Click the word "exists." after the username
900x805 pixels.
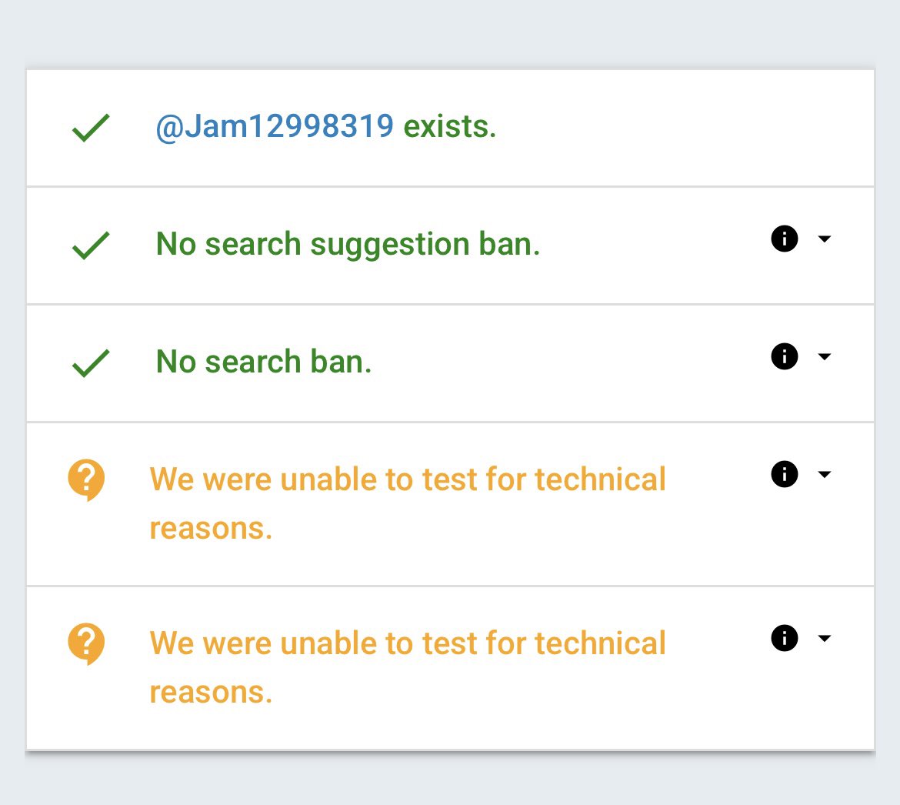(450, 127)
